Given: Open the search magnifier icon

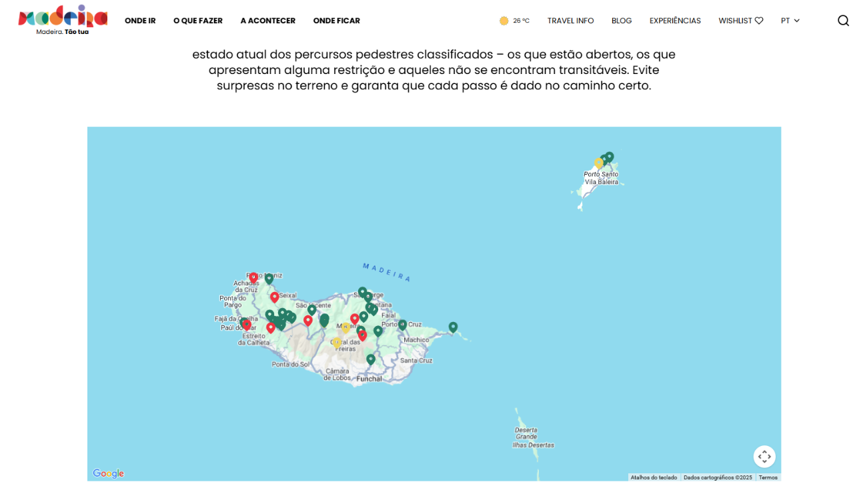Looking at the screenshot, I should pyautogui.click(x=843, y=21).
